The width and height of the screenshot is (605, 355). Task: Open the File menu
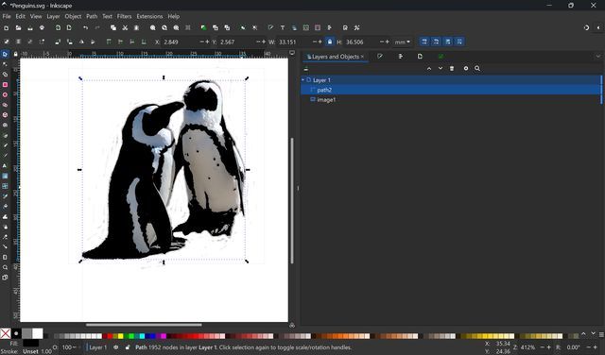tap(7, 16)
